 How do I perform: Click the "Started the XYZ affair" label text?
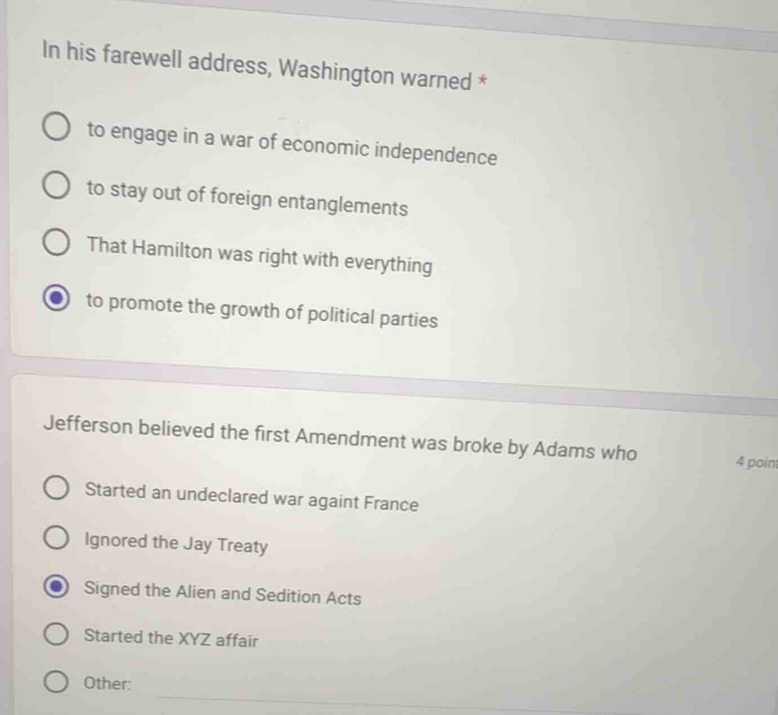tap(170, 639)
